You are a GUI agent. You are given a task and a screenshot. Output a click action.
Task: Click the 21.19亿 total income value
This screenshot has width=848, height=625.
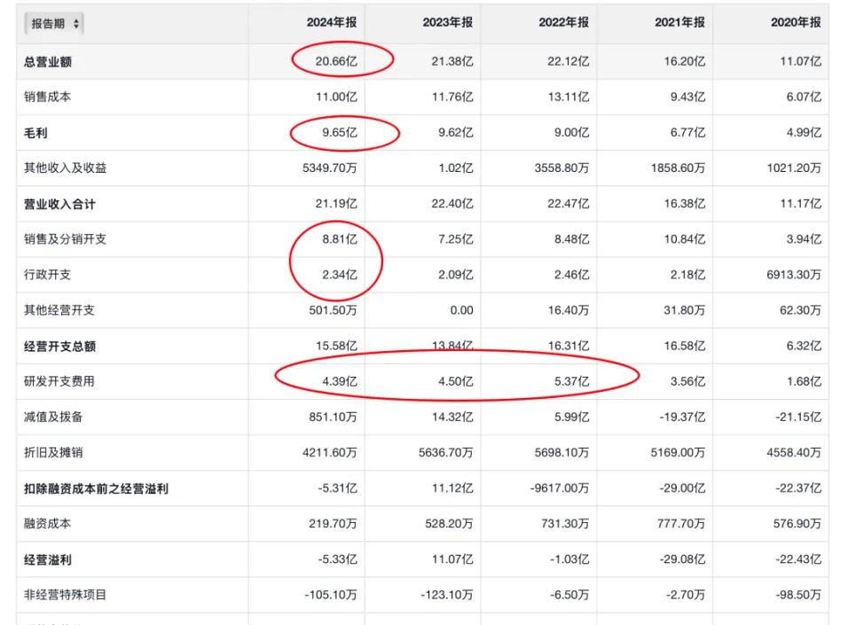coord(336,204)
